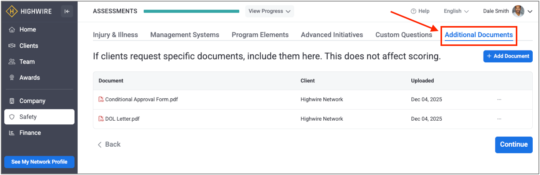
Task: Navigate to Finance in the sidebar
Action: [30, 133]
